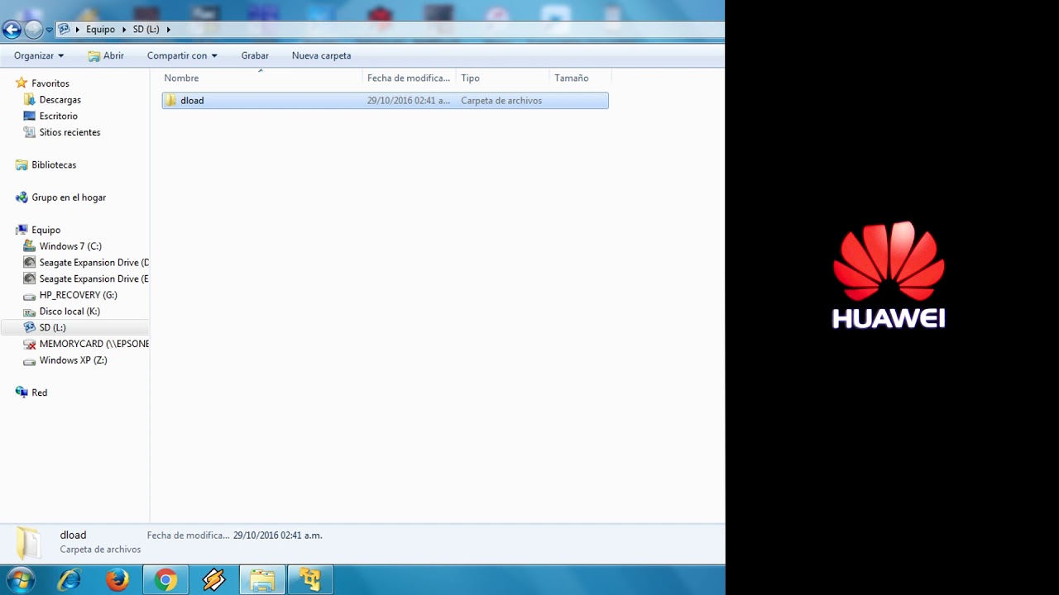Select the dload folder icon in file list
1059x595 pixels.
170,100
